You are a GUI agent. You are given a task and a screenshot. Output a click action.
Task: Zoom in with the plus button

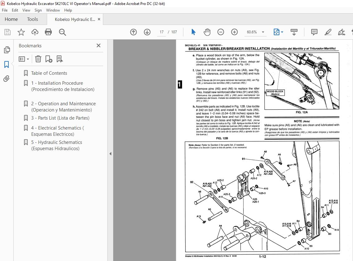point(235,32)
